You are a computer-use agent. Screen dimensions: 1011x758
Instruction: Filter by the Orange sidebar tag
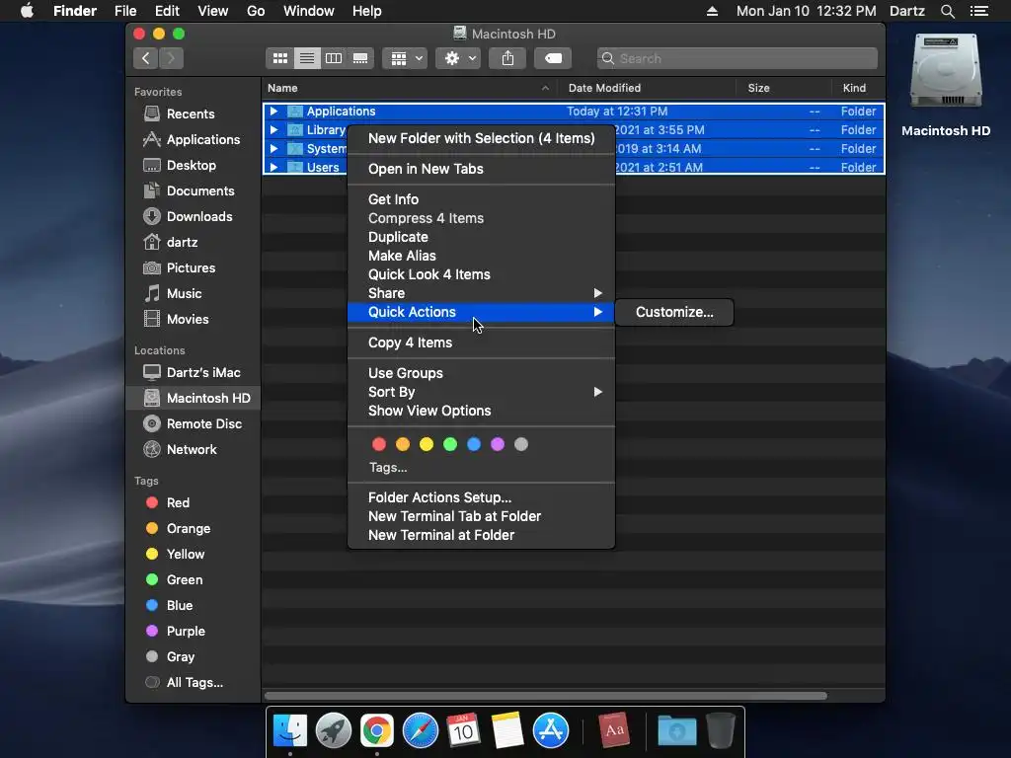(188, 529)
